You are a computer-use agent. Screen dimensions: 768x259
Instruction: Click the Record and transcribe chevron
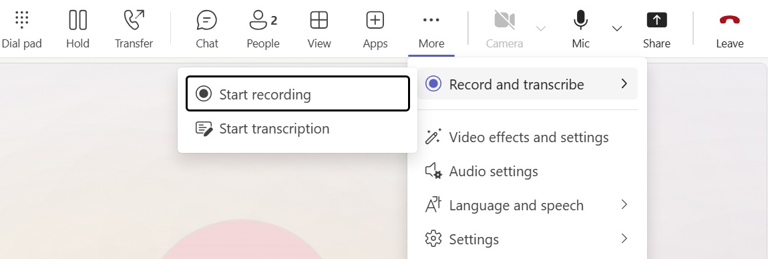[x=624, y=83]
